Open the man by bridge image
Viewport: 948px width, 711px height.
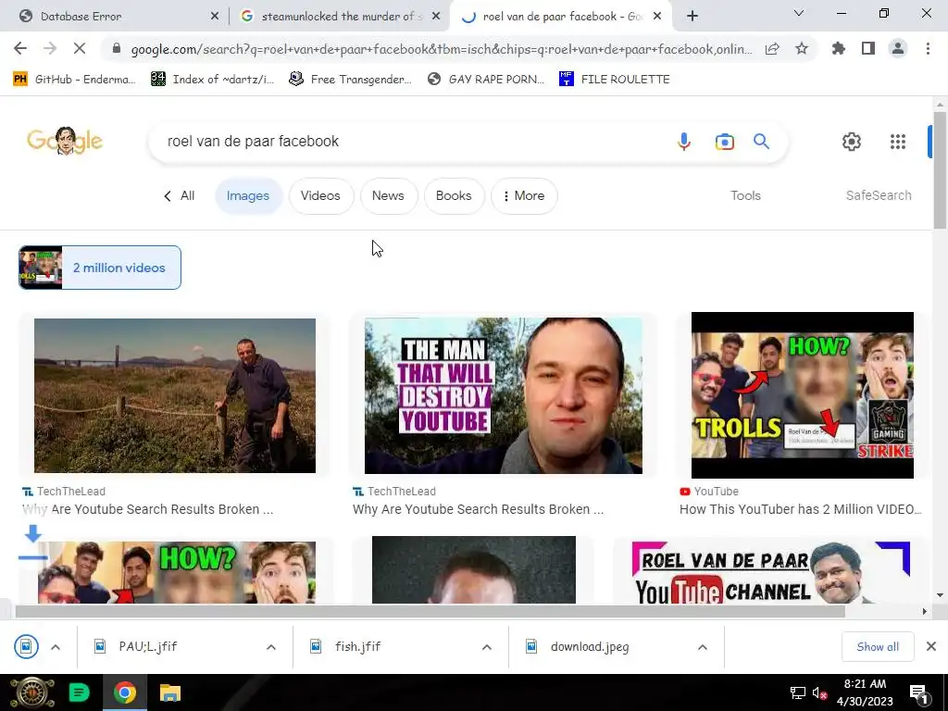[175, 395]
